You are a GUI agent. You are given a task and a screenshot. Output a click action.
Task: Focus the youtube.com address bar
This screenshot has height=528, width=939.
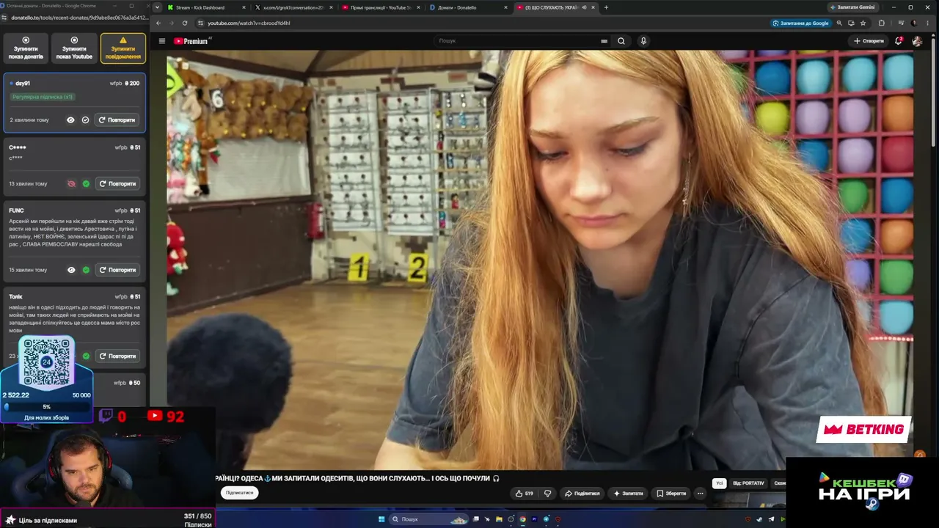click(481, 23)
